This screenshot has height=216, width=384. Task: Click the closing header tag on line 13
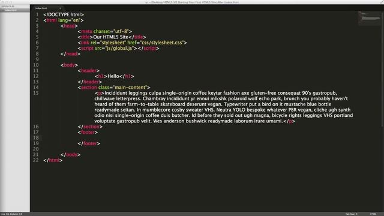(x=89, y=82)
